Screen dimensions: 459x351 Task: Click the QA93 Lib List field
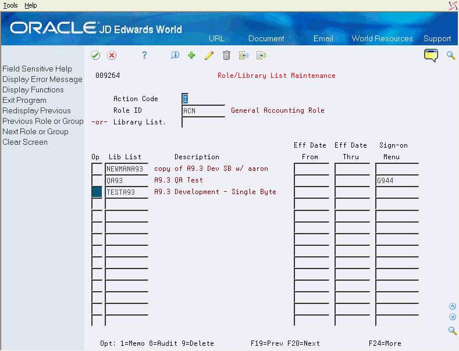[127, 181]
